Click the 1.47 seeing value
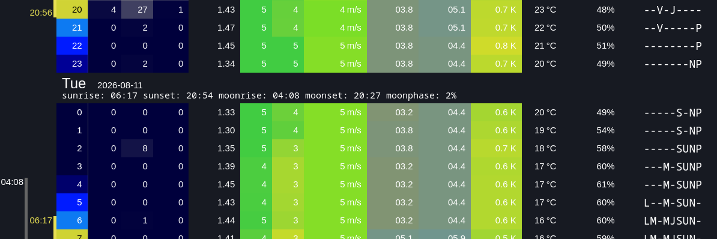Screen dimensions: 717x239 [x=226, y=28]
